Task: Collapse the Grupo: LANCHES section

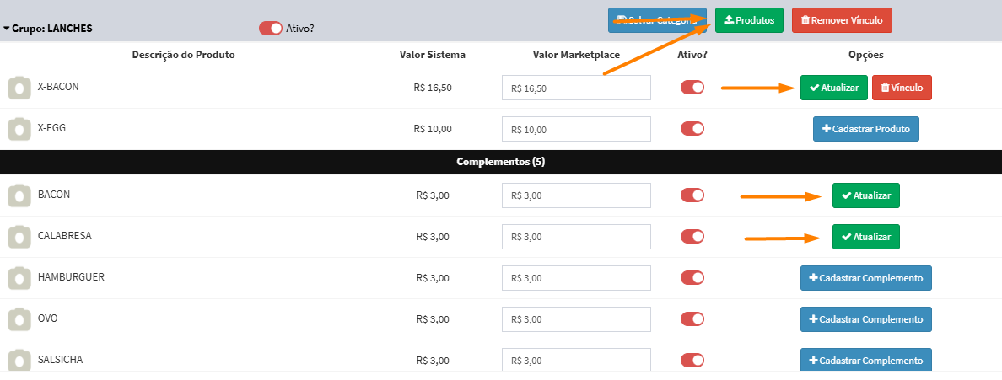Action: [x=7, y=28]
